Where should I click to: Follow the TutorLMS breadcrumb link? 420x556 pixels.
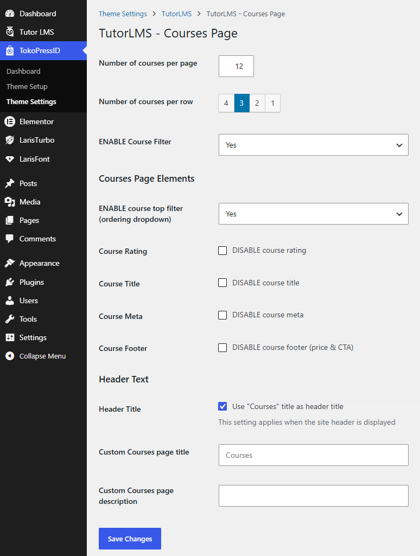[x=177, y=14]
